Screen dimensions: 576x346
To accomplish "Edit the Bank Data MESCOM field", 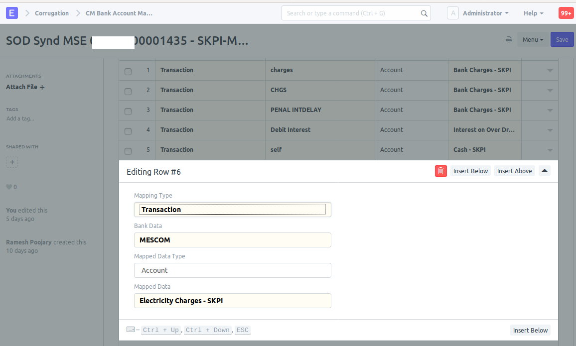I will point(233,240).
